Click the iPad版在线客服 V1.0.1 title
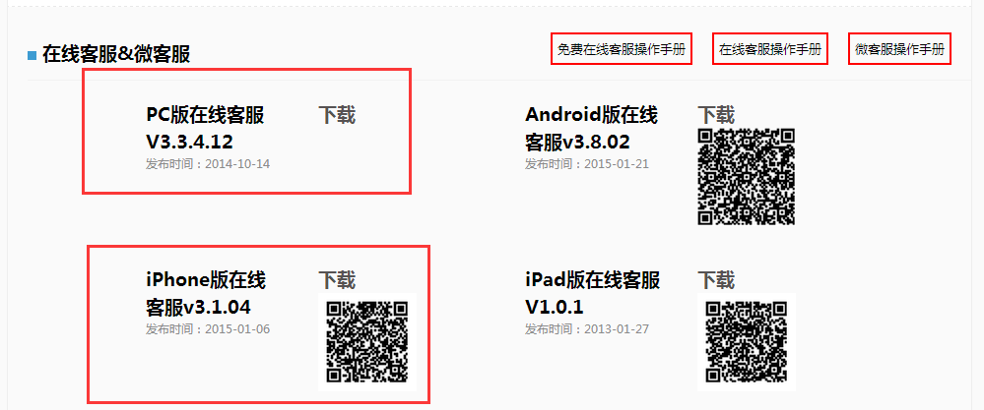The width and height of the screenshot is (984, 410). pyautogui.click(x=592, y=294)
